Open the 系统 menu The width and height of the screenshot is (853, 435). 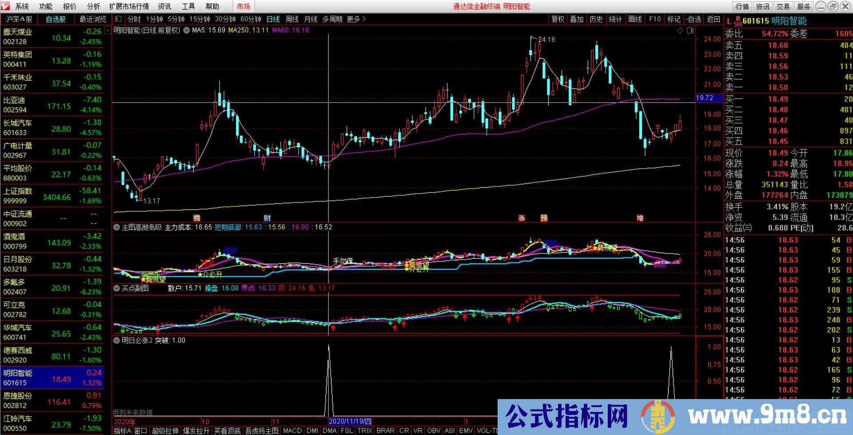click(x=22, y=6)
